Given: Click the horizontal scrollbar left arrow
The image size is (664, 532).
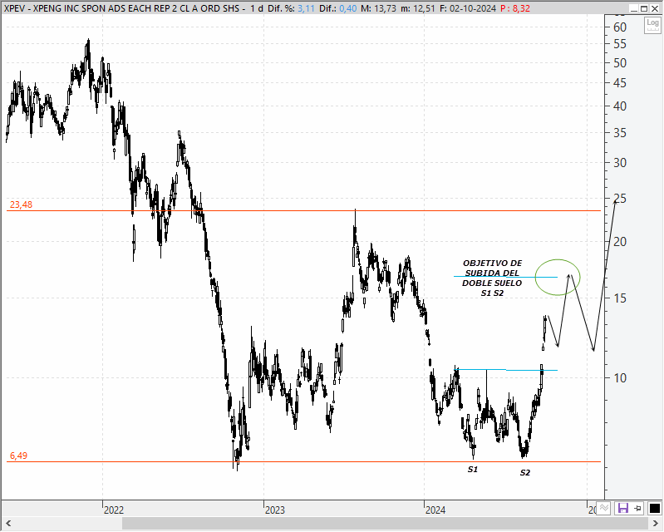Looking at the screenshot, I should [8, 524].
